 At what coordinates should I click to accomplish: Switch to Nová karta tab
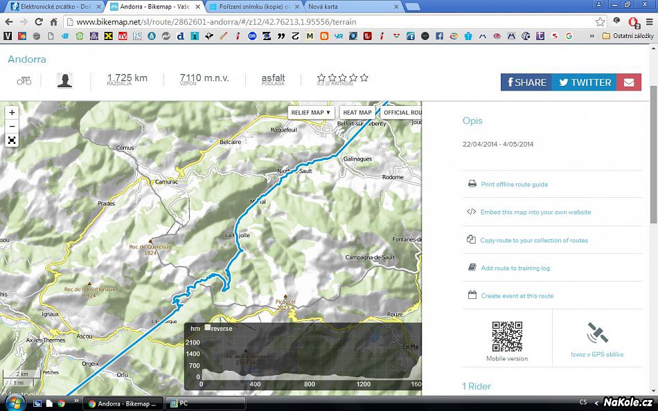pos(353,7)
